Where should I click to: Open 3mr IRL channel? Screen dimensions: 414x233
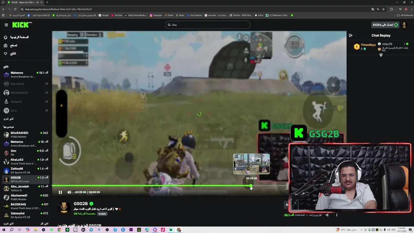click(x=26, y=153)
